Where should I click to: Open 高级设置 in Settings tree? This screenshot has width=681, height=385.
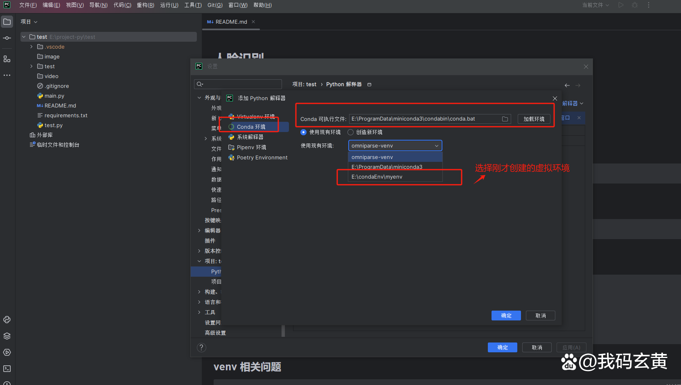215,333
